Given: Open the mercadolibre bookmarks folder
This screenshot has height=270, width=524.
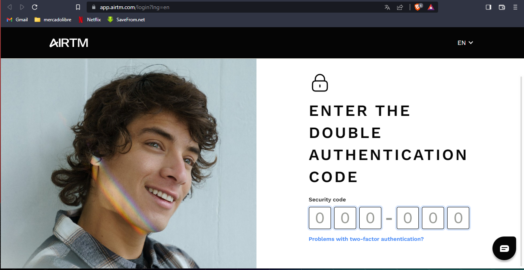Looking at the screenshot, I should coord(53,19).
